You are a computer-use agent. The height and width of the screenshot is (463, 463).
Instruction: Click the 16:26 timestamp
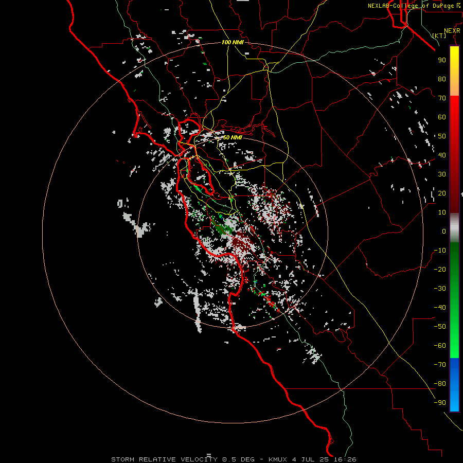click(x=345, y=459)
